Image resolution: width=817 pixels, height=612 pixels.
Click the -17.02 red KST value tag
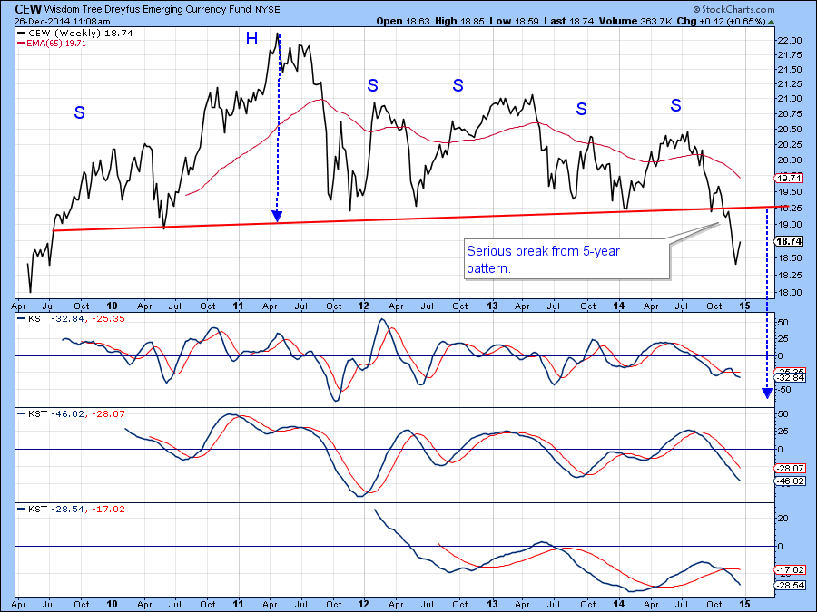coord(791,570)
